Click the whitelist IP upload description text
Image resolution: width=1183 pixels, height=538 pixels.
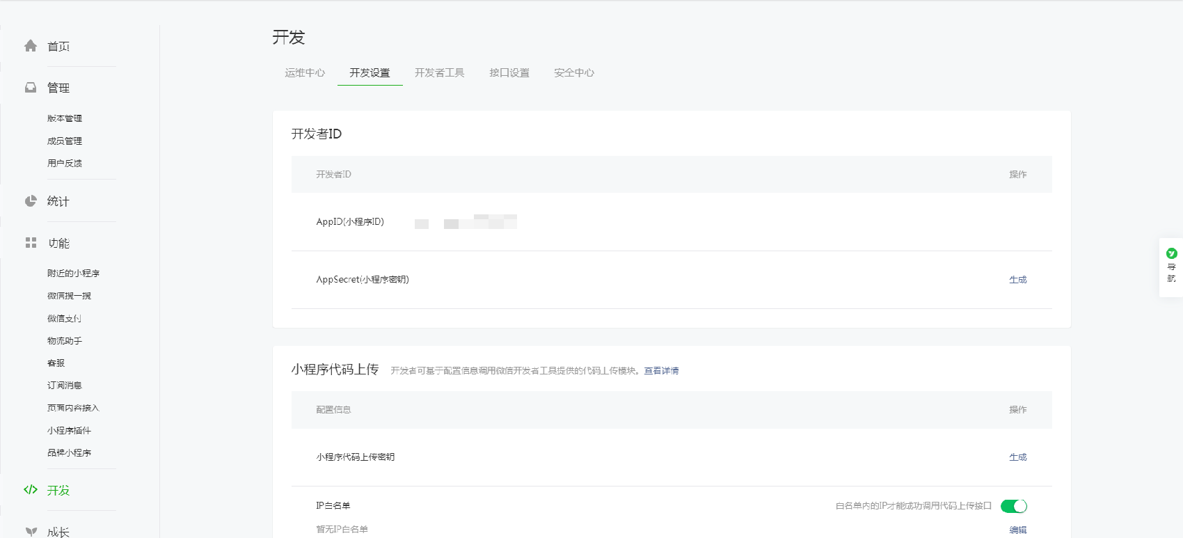[x=914, y=506]
